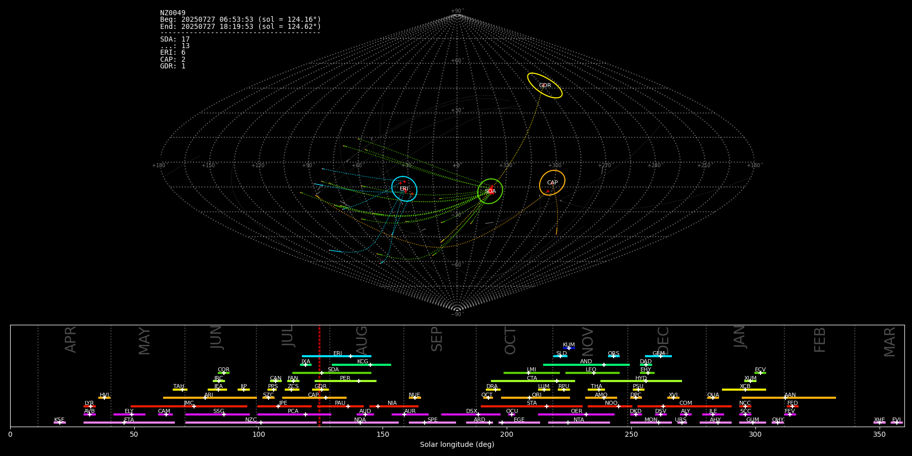Click the orange CAP bar in the timeline
This screenshot has height=456, width=912.
(x=314, y=398)
